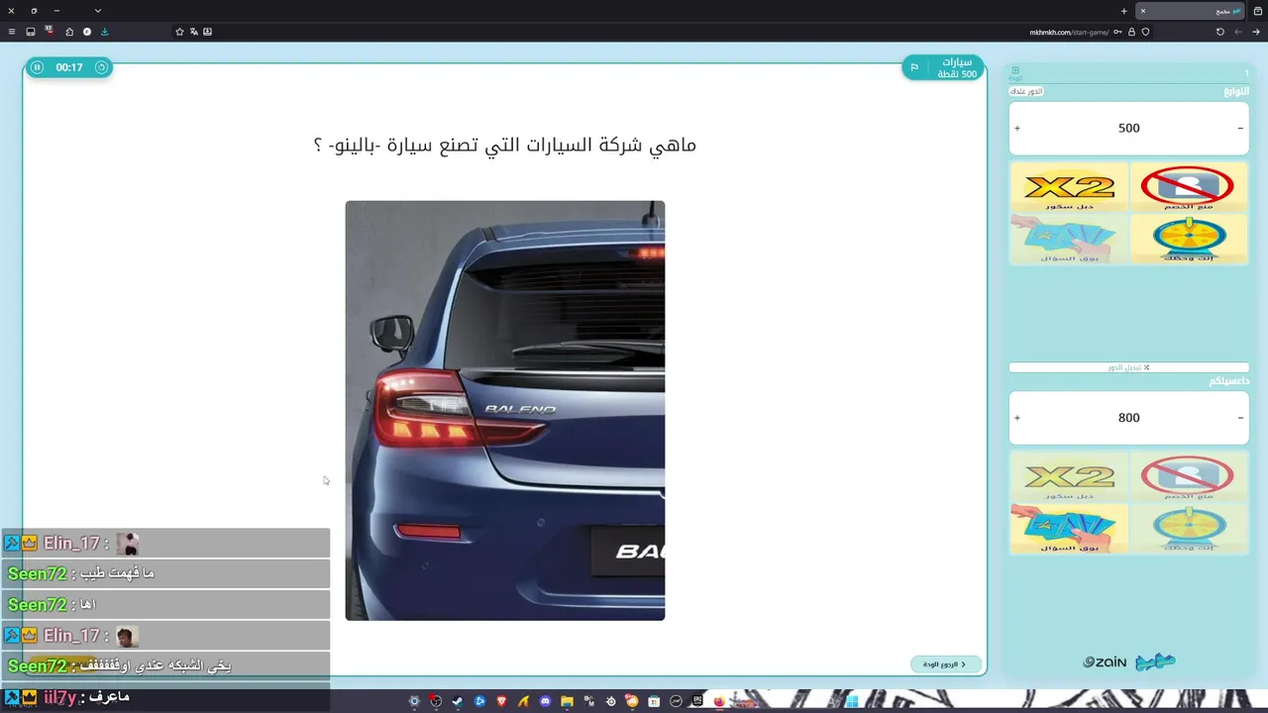
Task: Open OBS Studio from the taskbar
Action: [x=435, y=701]
